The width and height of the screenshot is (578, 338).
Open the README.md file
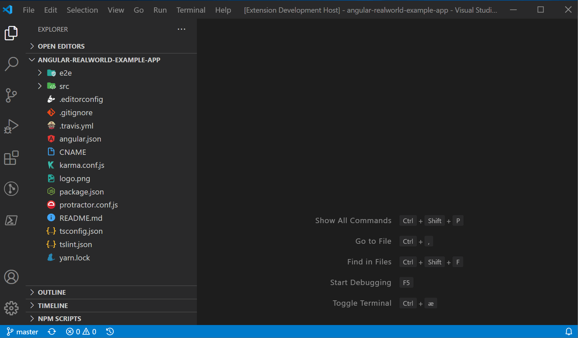pos(111,218)
